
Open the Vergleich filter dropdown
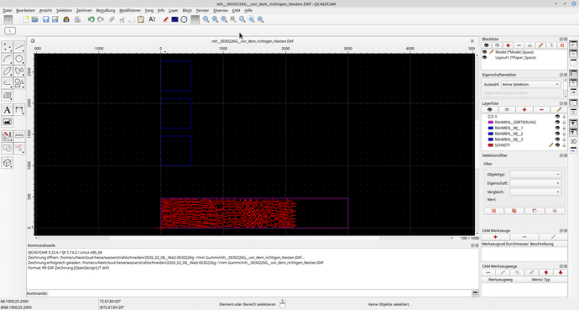(x=535, y=192)
